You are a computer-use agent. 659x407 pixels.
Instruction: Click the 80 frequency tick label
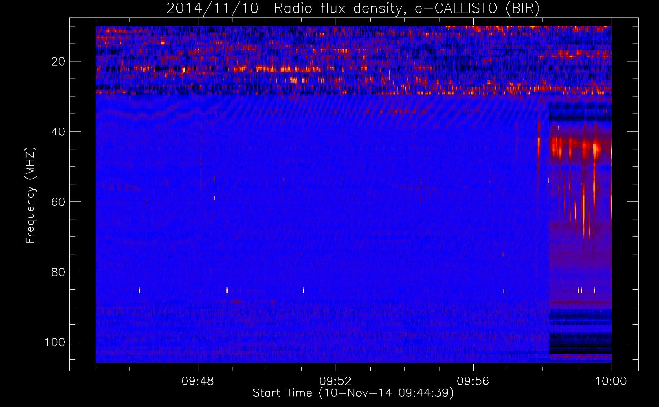tap(59, 272)
